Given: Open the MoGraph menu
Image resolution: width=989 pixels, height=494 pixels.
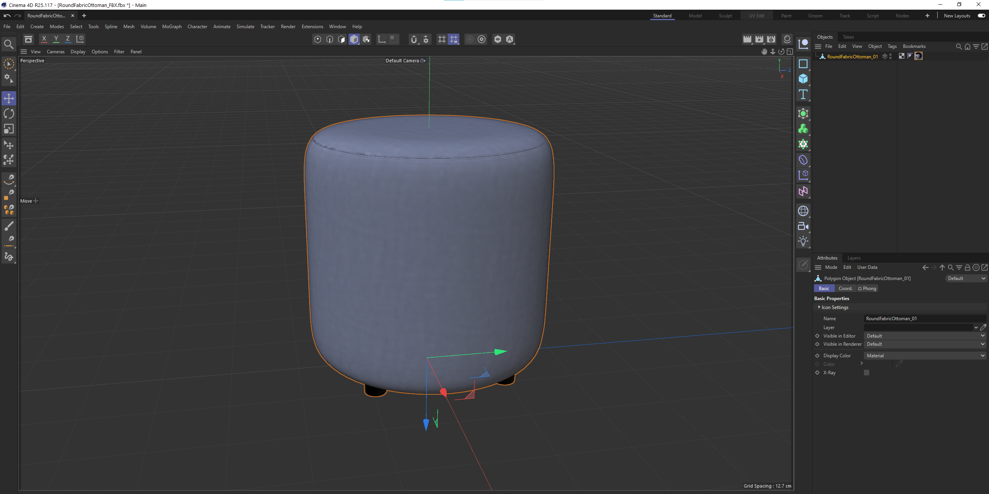Looking at the screenshot, I should coord(172,27).
